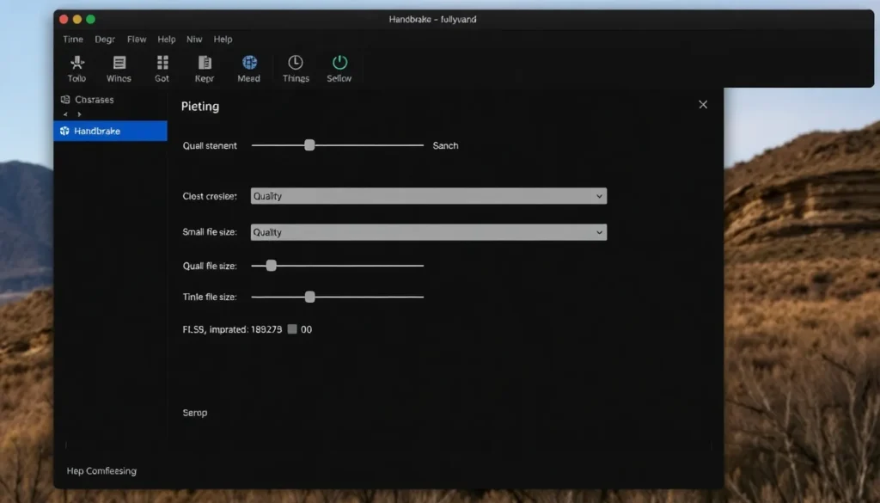Click the Things clock icon
Image resolution: width=880 pixels, height=503 pixels.
tap(296, 63)
